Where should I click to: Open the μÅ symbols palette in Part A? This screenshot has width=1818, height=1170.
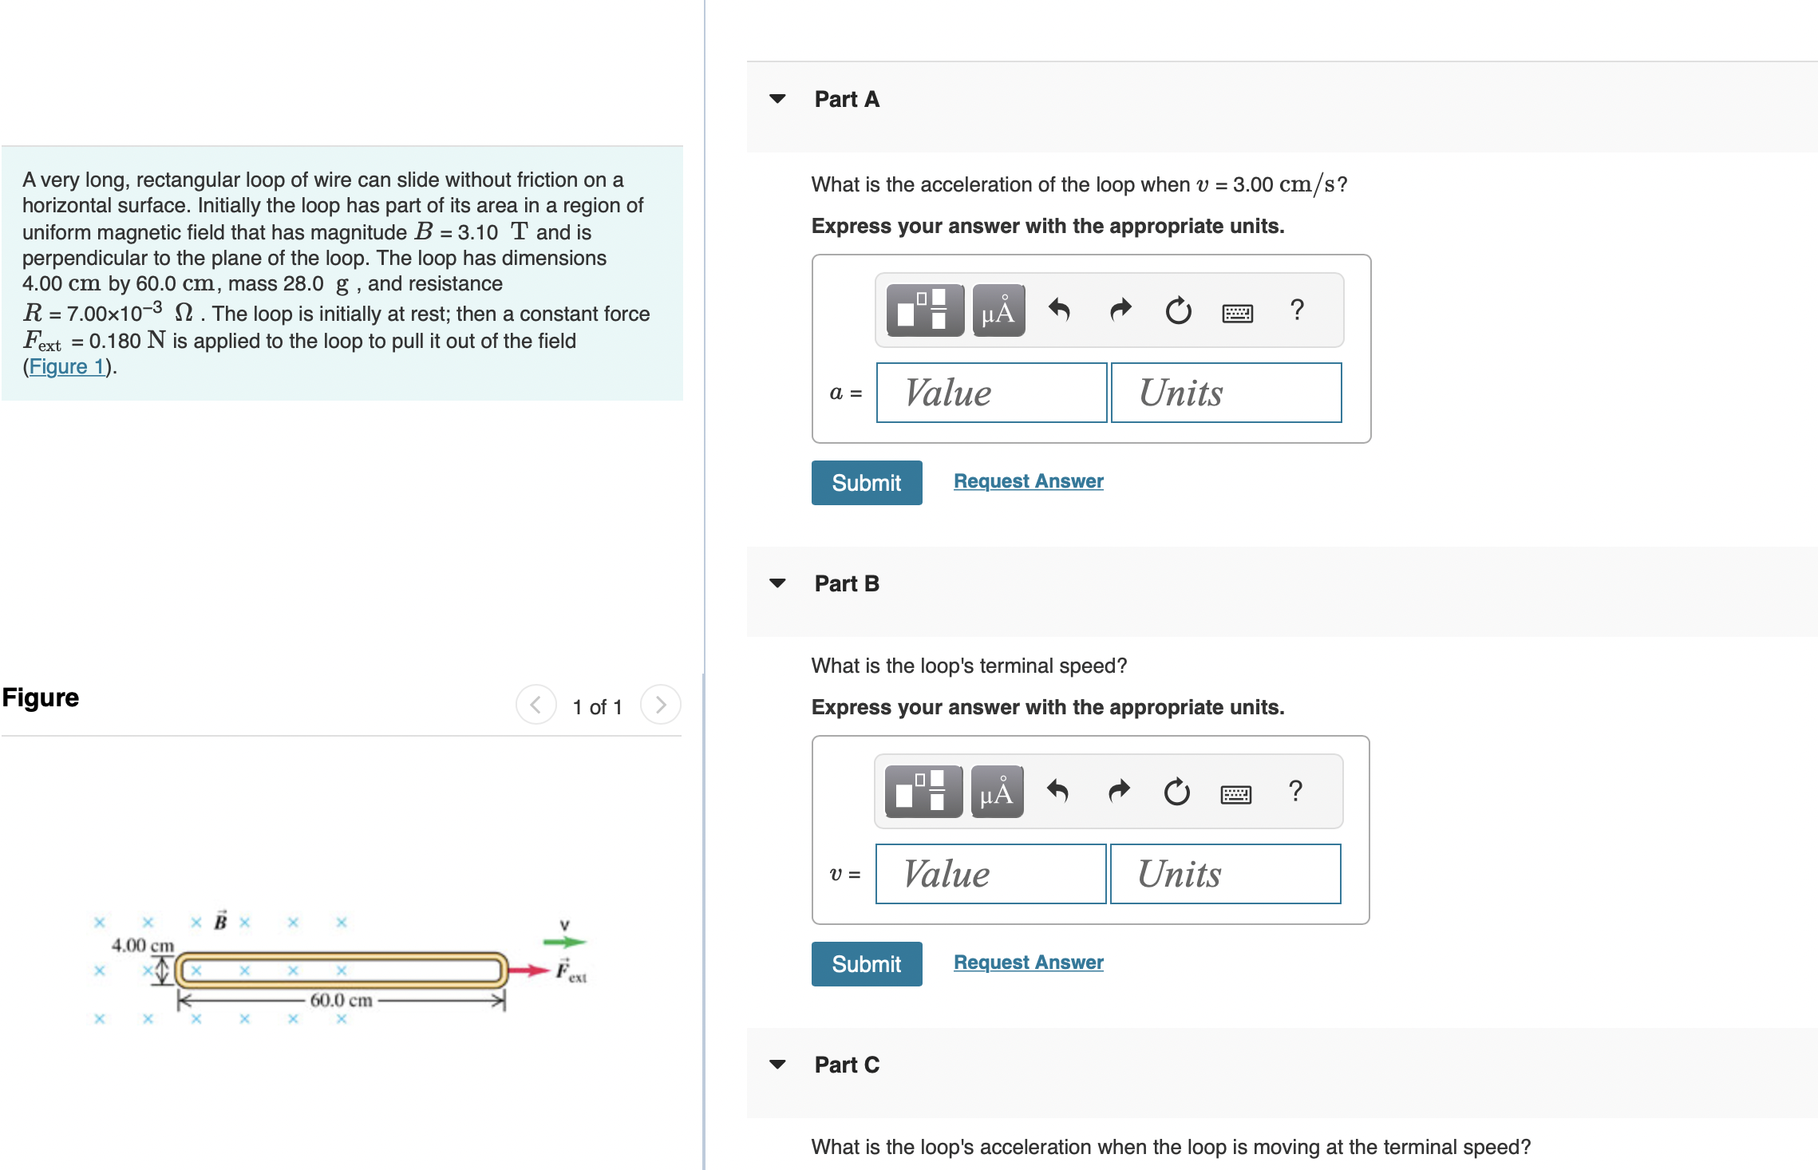pos(998,310)
